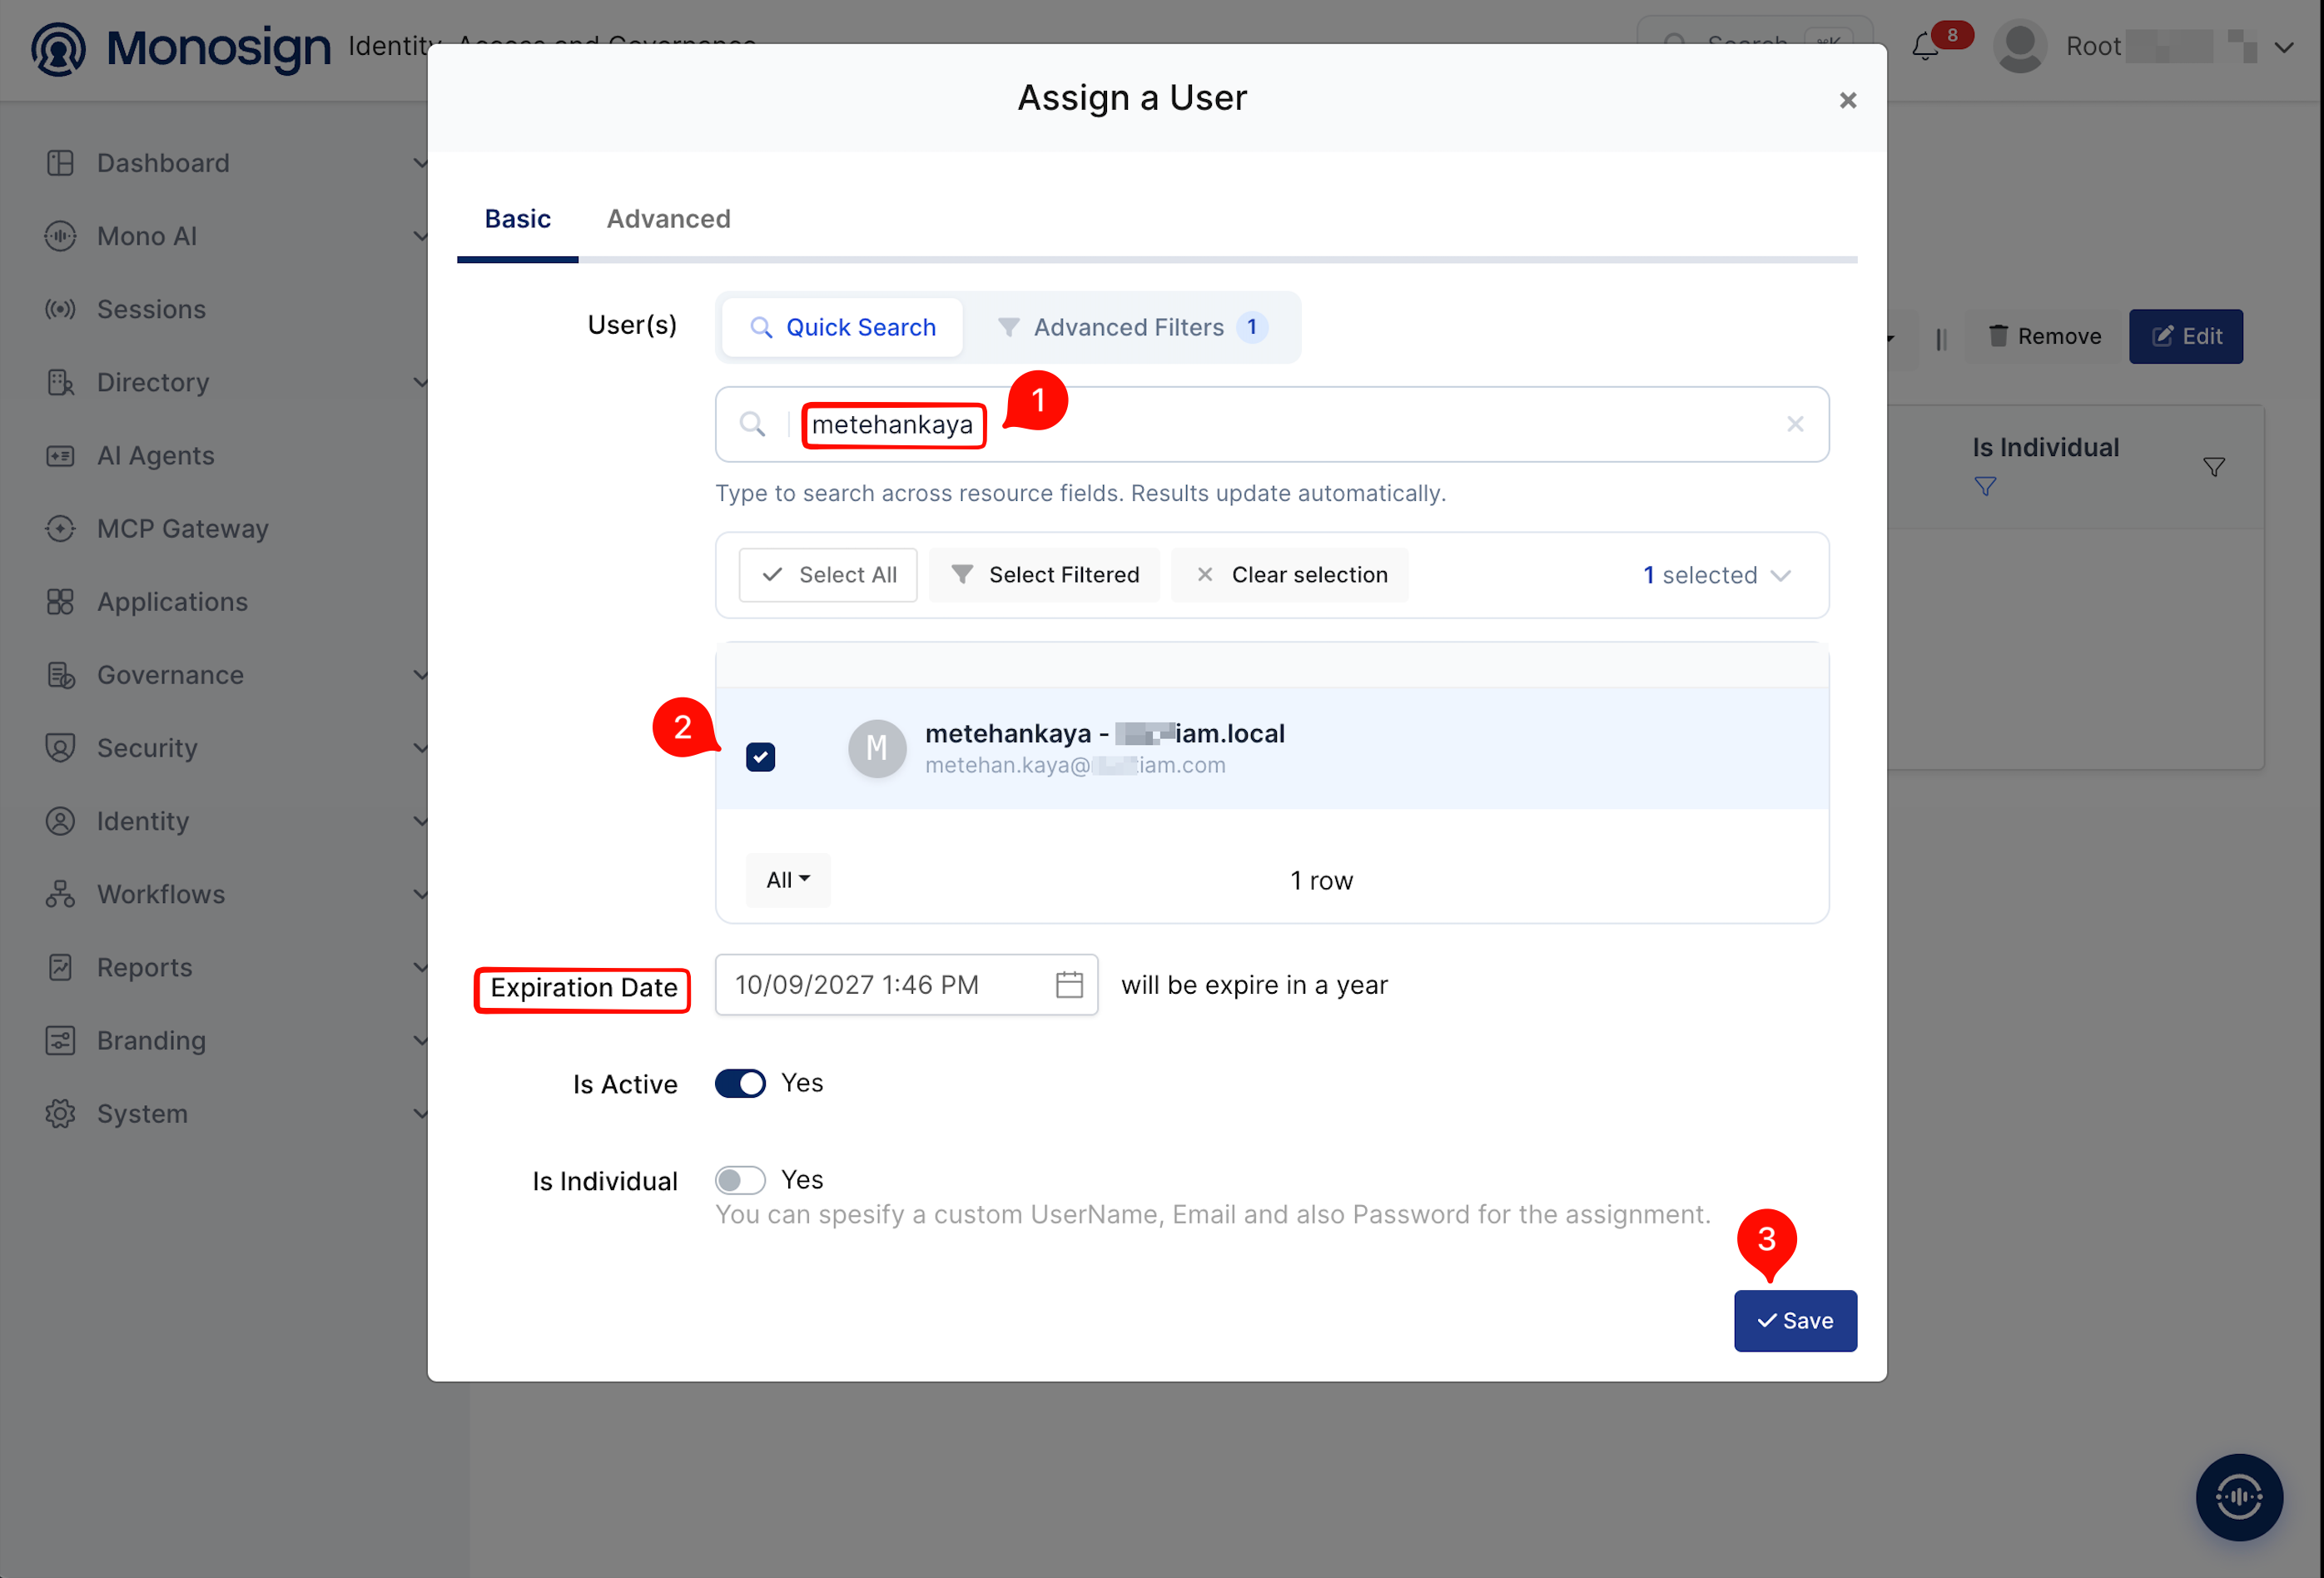Click the Directory sidebar icon
Image resolution: width=2324 pixels, height=1578 pixels.
60,382
